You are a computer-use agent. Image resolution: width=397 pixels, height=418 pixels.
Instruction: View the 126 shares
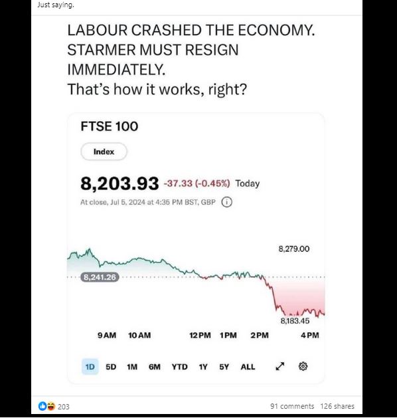coord(337,406)
